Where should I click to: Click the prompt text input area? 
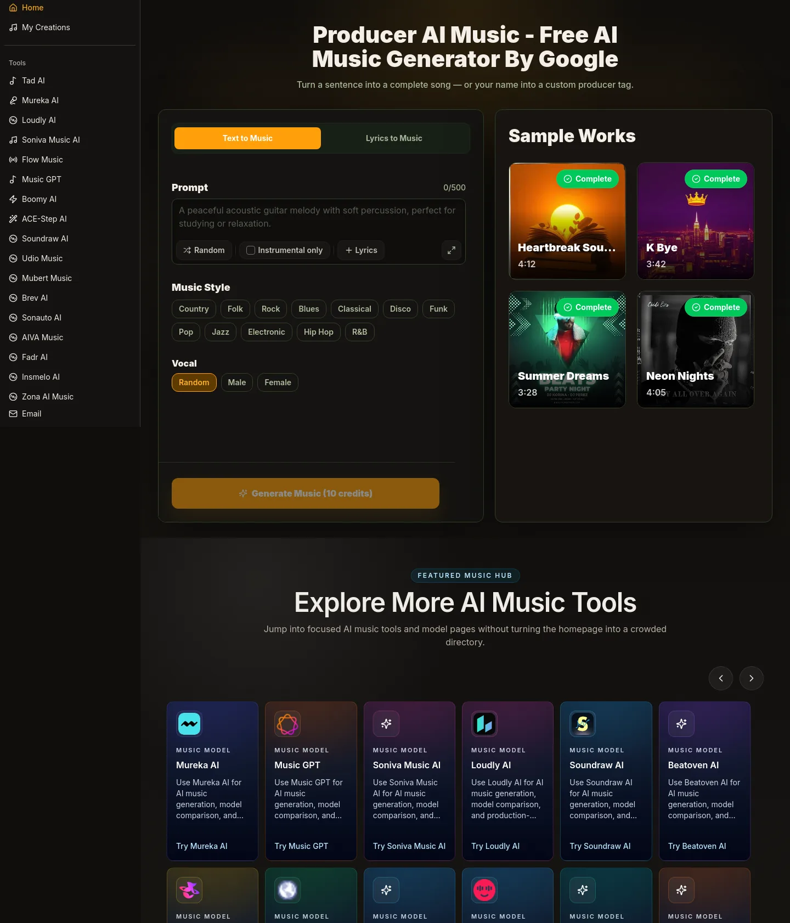tap(318, 217)
